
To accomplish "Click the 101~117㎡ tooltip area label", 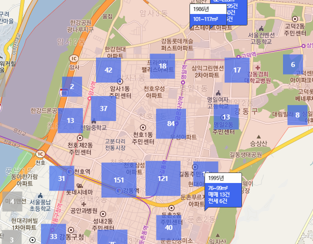I will 205,19.
